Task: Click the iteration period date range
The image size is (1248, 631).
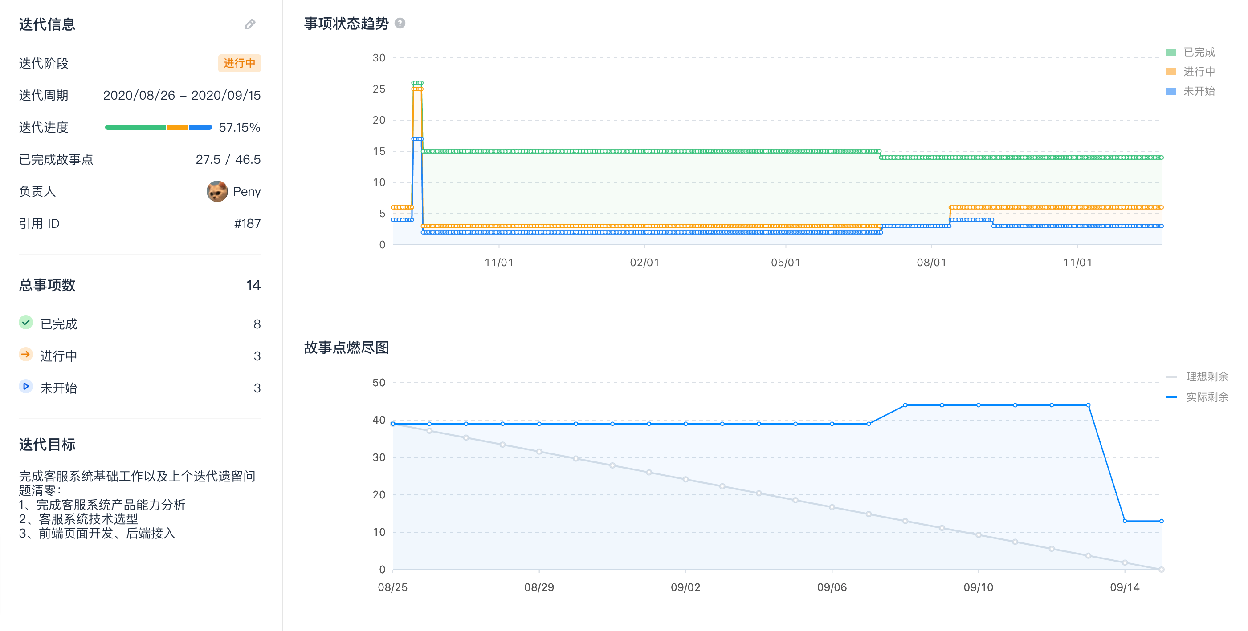Action: click(x=182, y=95)
